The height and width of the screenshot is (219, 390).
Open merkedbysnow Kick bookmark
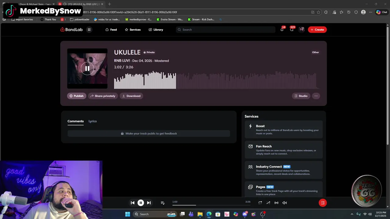pos(138,19)
